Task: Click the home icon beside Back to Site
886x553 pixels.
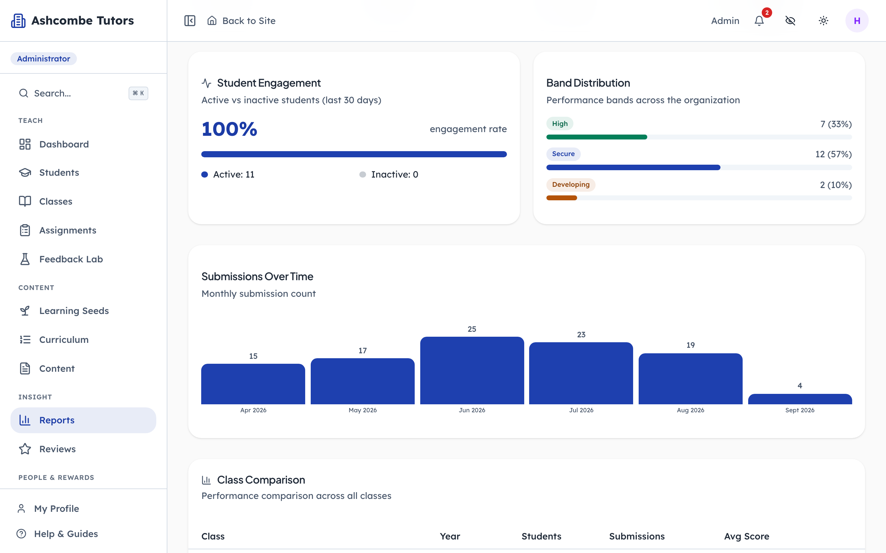Action: pyautogui.click(x=212, y=21)
